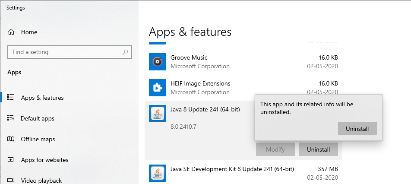411x184 pixels.
Task: Focus the Find a setting field
Action: click(70, 52)
